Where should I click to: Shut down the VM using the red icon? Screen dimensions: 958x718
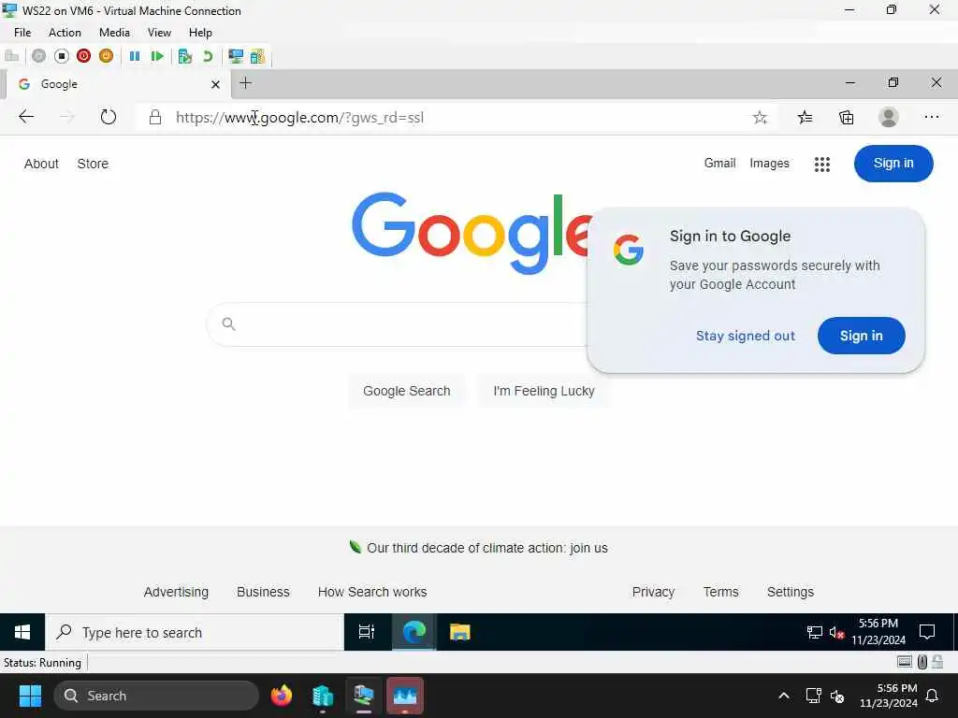83,56
